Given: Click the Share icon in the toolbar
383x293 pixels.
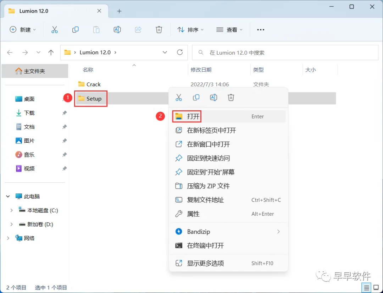Looking at the screenshot, I should click(x=138, y=29).
